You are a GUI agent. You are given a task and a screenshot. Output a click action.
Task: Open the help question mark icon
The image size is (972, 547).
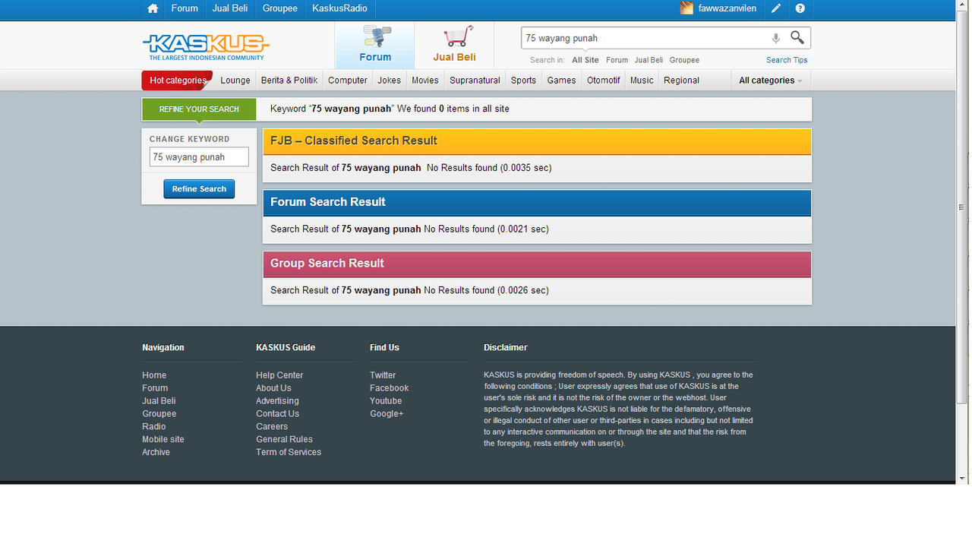800,8
